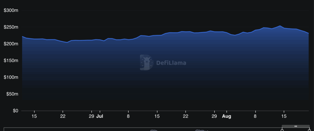Grab the range selector's drag bar handle
The height and width of the screenshot is (131, 314).
coord(295,126)
